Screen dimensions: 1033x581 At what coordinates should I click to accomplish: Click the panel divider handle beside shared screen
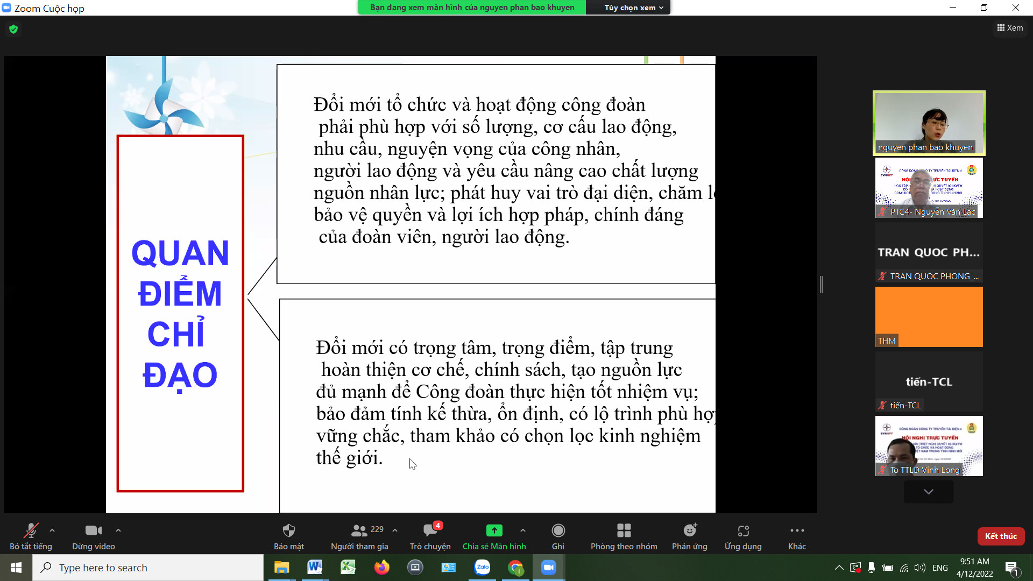click(821, 284)
